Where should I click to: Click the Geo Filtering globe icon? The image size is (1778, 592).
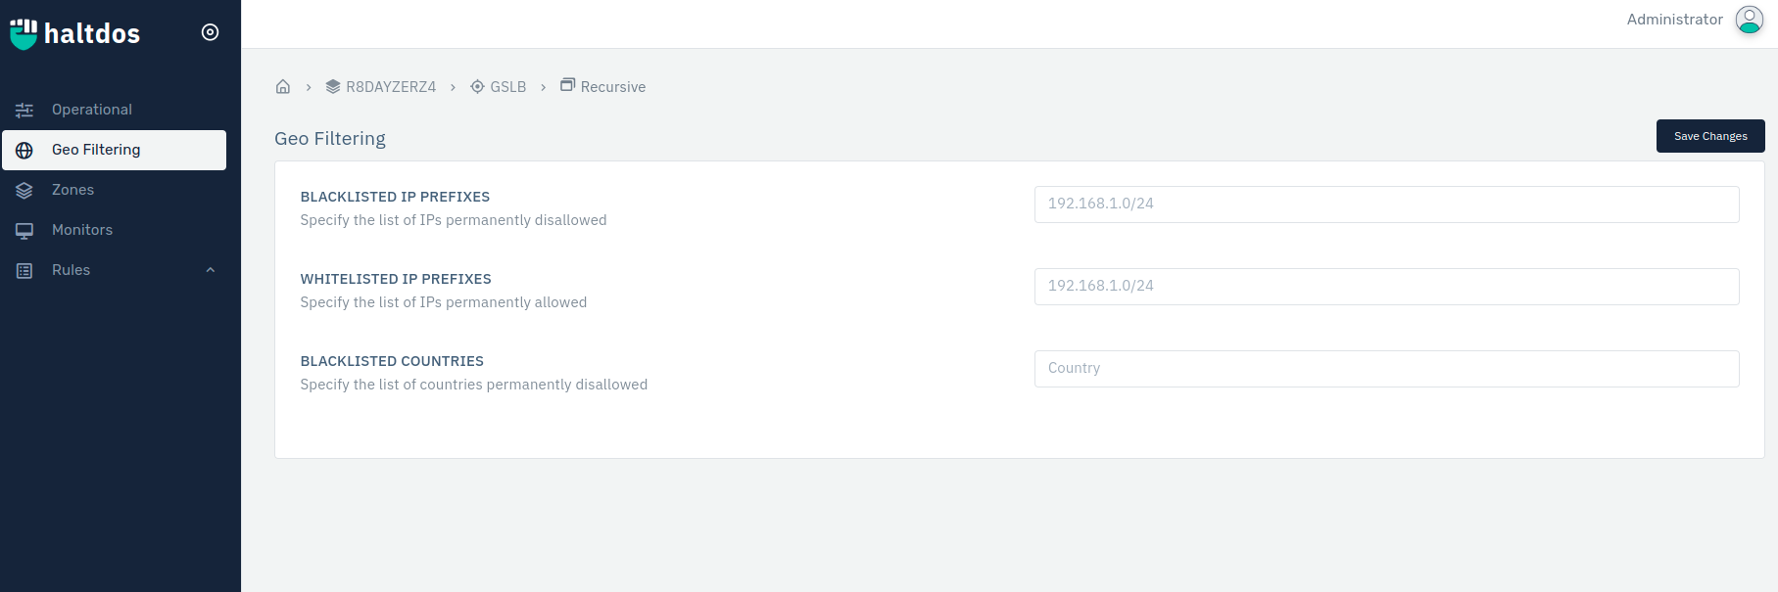pos(24,151)
